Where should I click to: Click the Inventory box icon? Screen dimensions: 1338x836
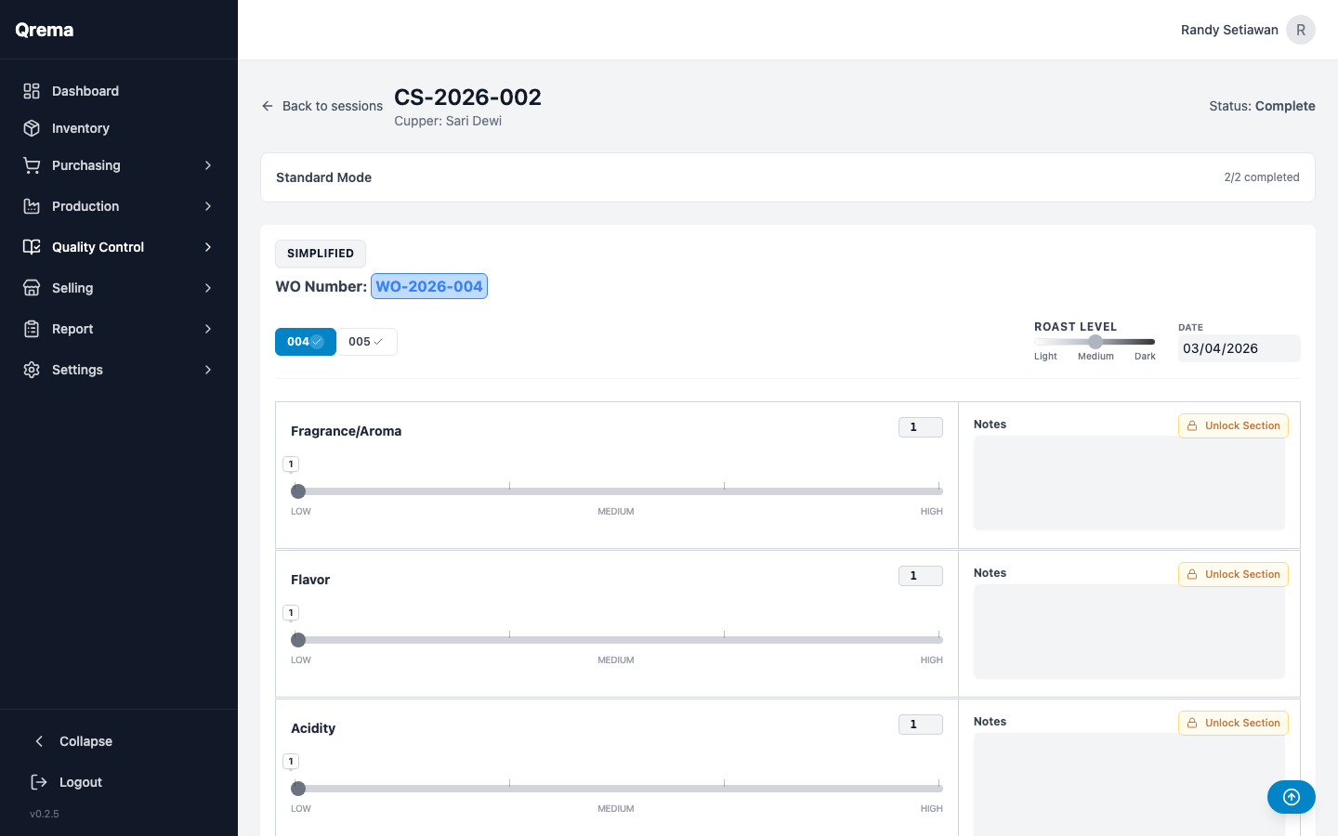(32, 128)
